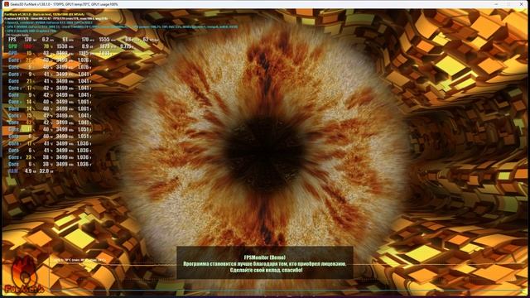Click the 'Сделайте свой вклад, спасибо!' line
This screenshot has width=530, height=298.
pyautogui.click(x=266, y=271)
